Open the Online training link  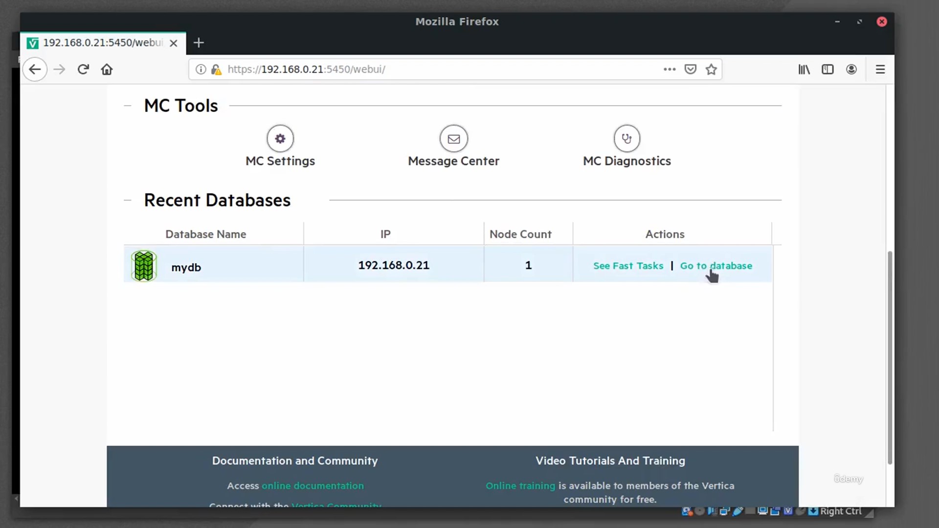pyautogui.click(x=520, y=485)
